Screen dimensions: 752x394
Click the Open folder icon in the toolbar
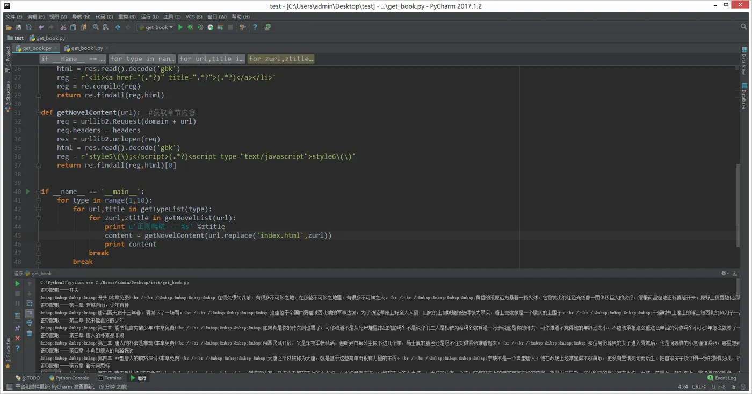coord(9,27)
